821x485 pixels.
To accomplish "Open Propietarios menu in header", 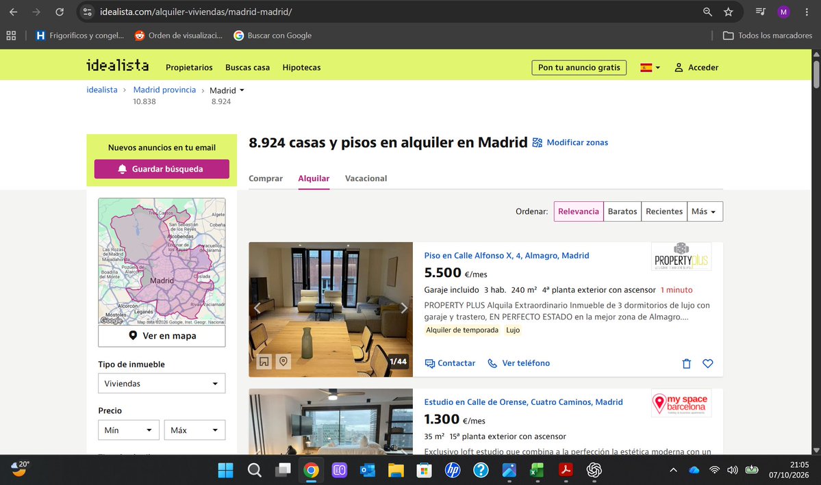I will 189,68.
